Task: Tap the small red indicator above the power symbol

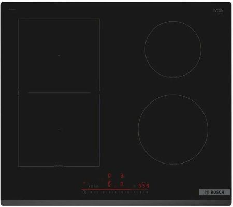Action: click(x=84, y=183)
